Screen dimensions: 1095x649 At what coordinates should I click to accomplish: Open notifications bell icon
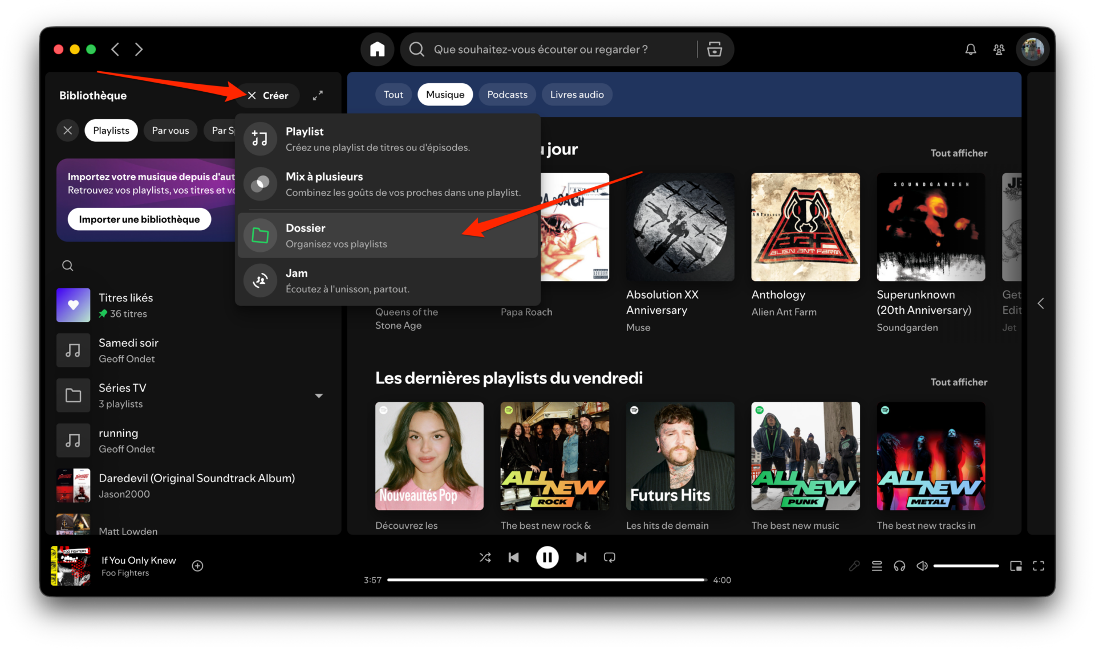tap(970, 50)
